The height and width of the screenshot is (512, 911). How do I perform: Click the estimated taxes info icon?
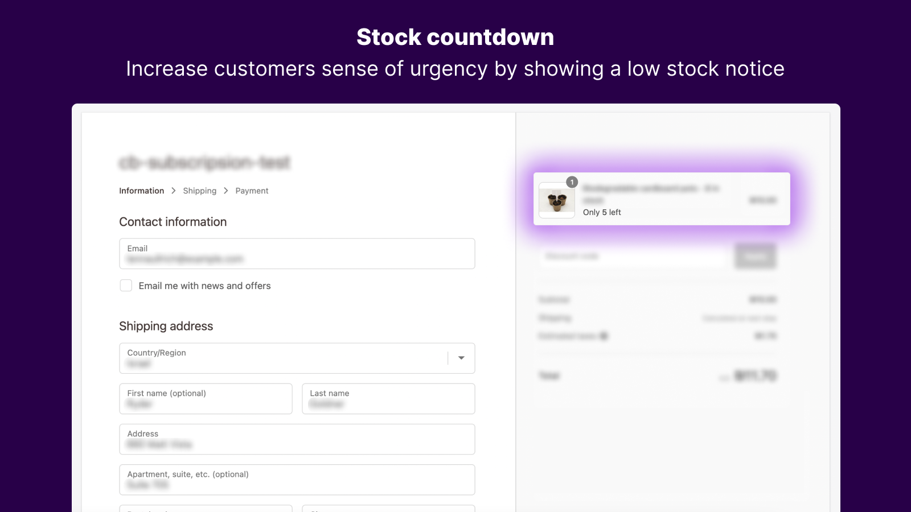[x=604, y=336]
